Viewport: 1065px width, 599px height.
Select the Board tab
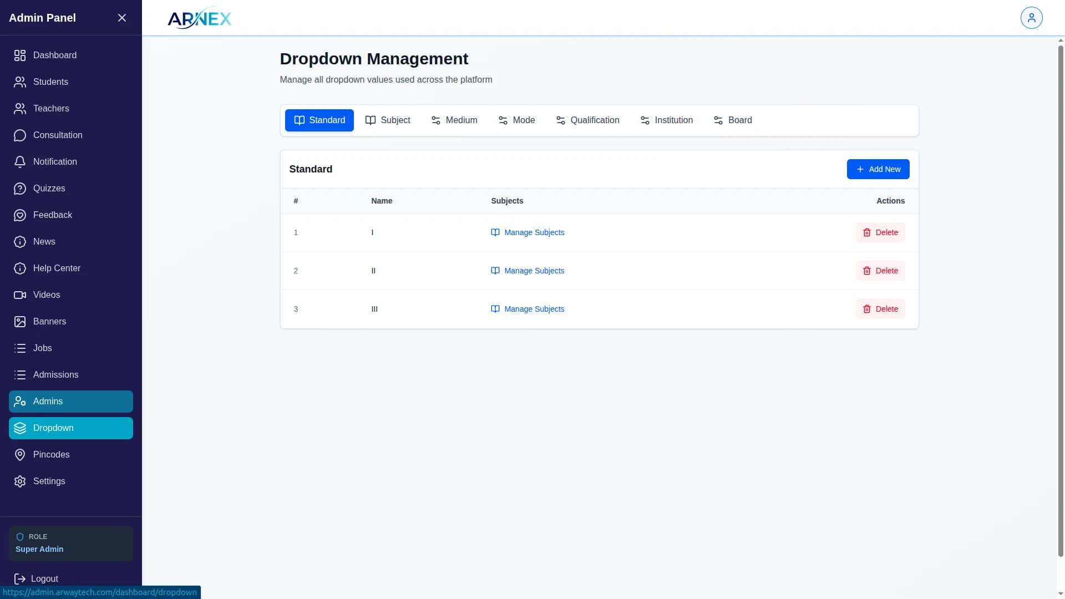tap(732, 120)
